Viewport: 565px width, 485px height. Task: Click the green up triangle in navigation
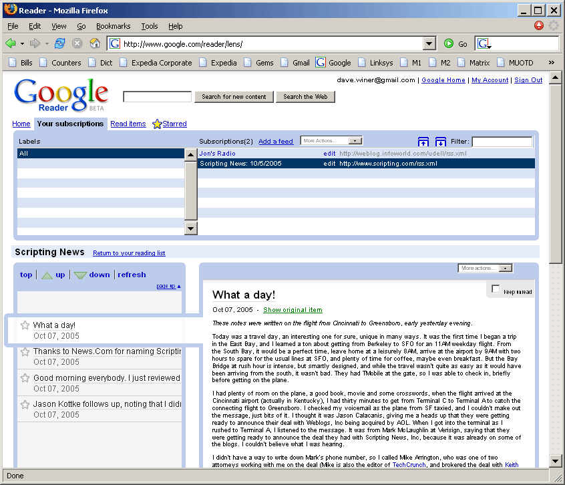coord(47,275)
